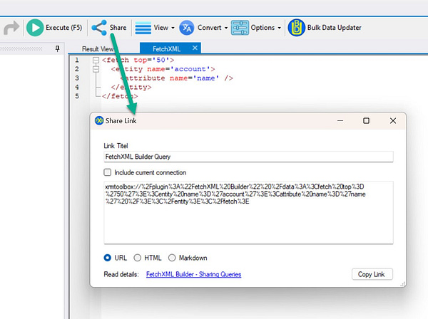Click the Share toolbar label
This screenshot has height=319, width=428.
tap(118, 28)
